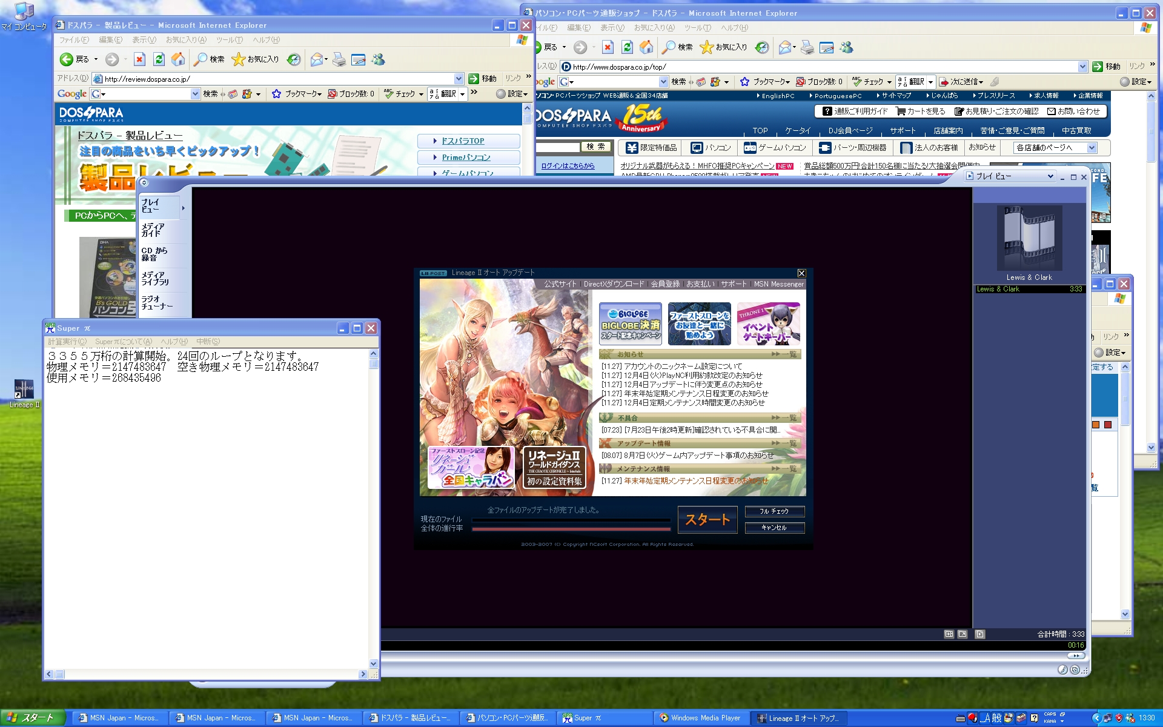
Task: Click the フル チェック button in updater
Action: pos(774,511)
